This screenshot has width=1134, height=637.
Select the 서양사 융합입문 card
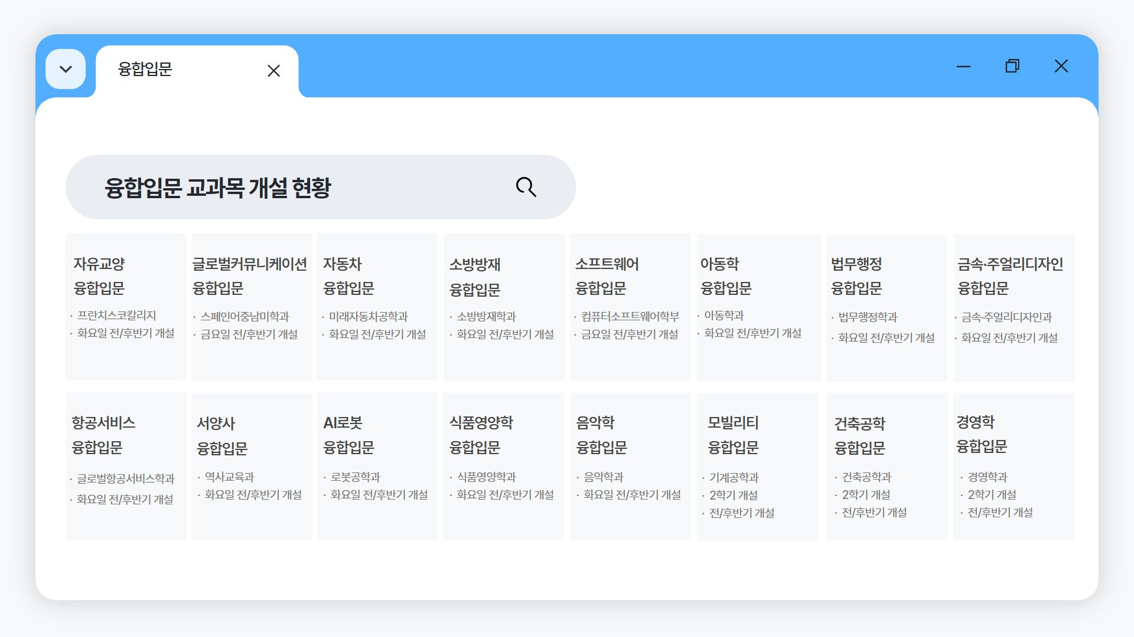click(252, 466)
